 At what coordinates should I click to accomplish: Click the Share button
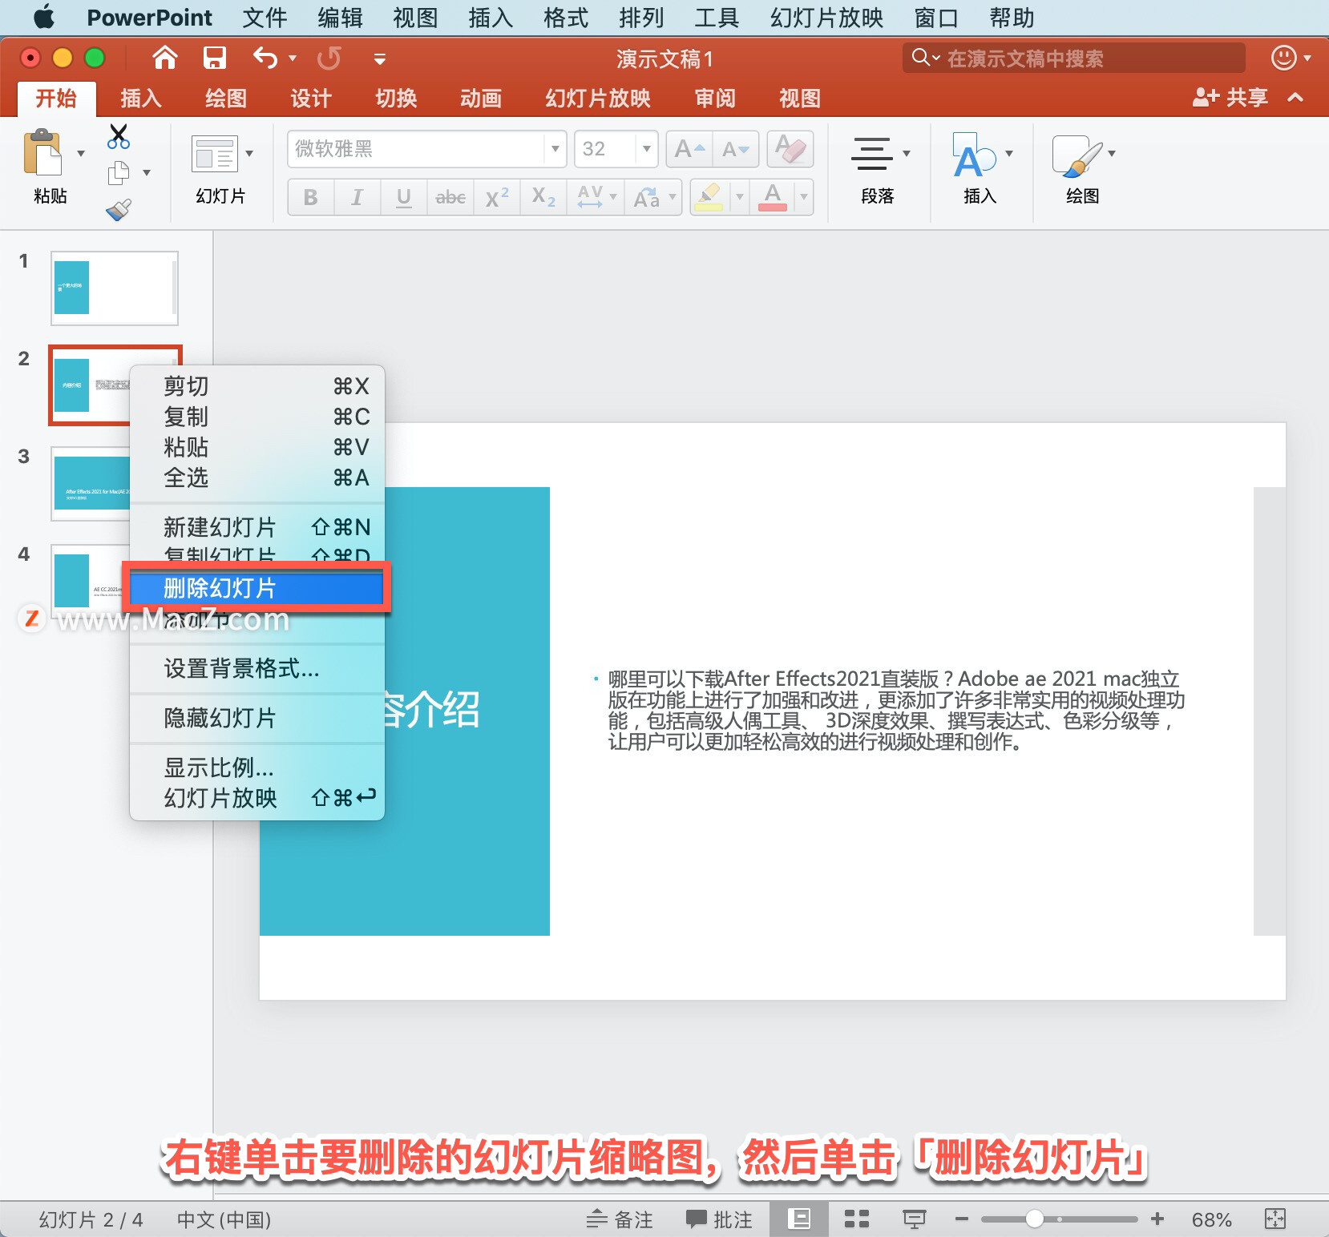1230,98
